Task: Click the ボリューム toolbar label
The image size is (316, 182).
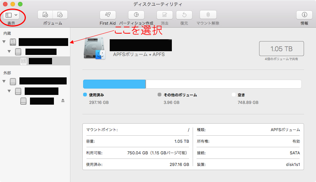Action: pyautogui.click(x=52, y=23)
